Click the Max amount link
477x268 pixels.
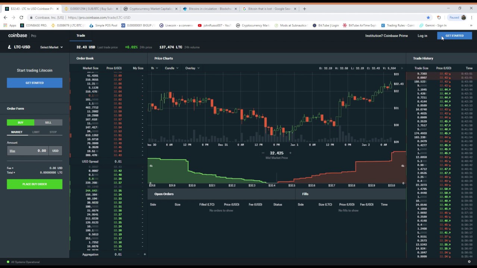[12, 151]
